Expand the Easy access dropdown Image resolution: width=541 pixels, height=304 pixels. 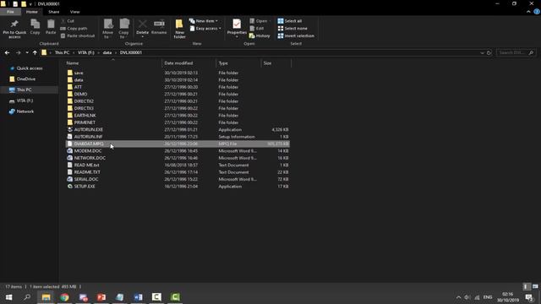[x=205, y=28]
